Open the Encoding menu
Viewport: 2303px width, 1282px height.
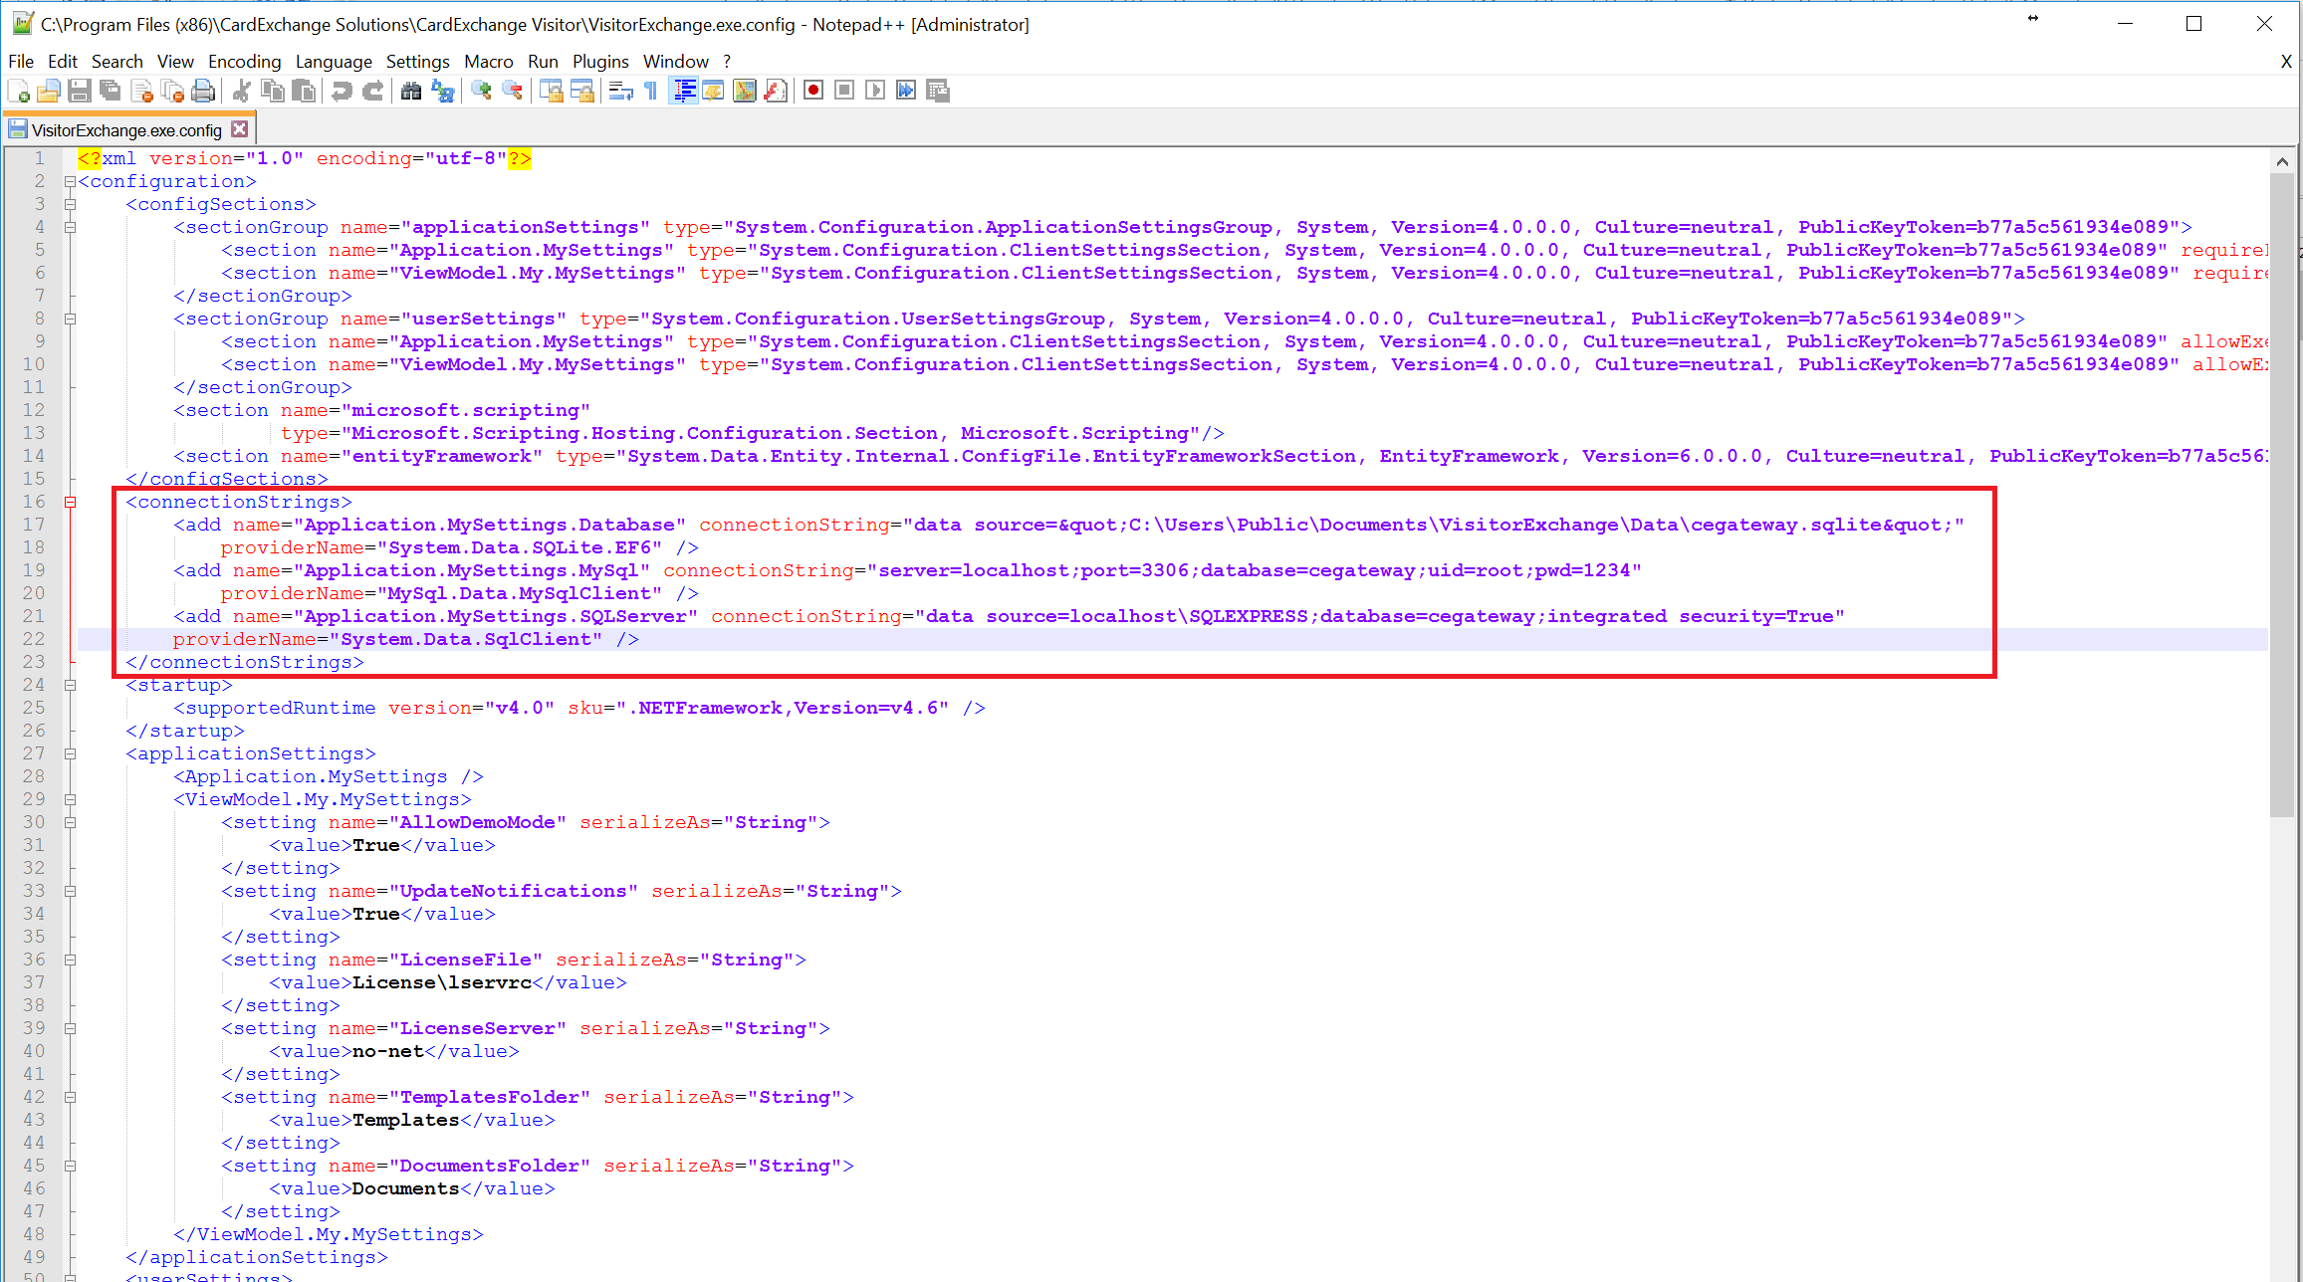[x=245, y=62]
